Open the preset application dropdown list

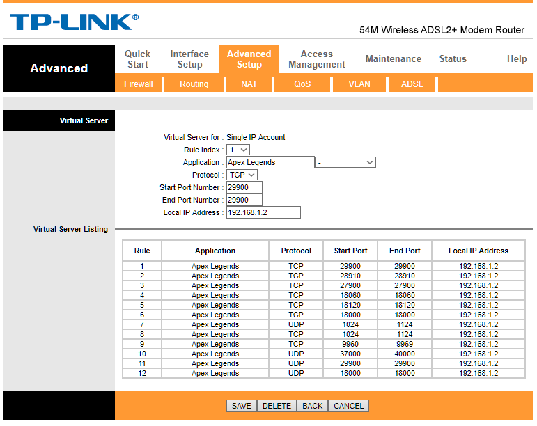(345, 162)
